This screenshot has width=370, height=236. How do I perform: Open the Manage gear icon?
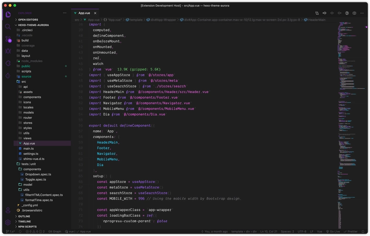(8, 222)
